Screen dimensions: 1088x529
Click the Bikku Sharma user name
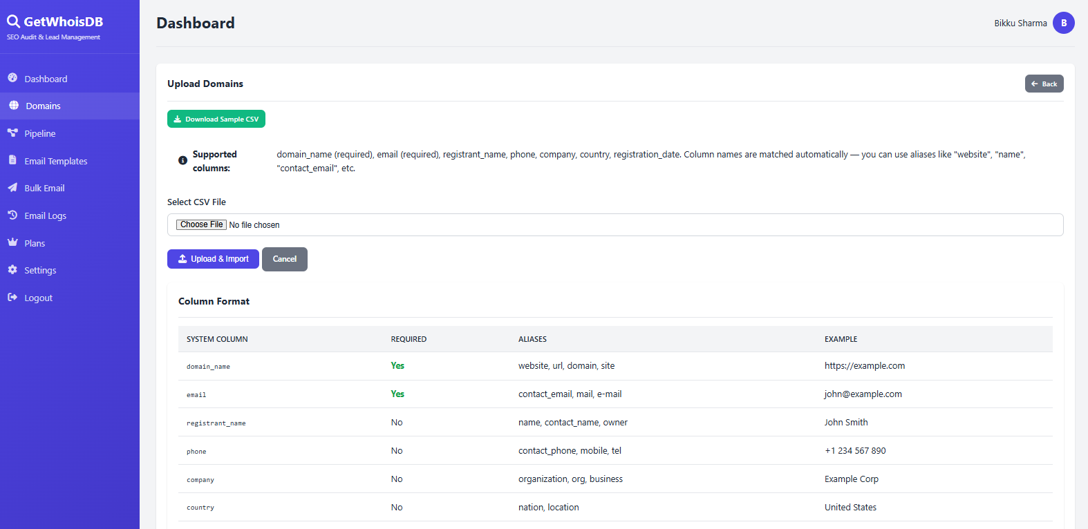coord(1020,23)
